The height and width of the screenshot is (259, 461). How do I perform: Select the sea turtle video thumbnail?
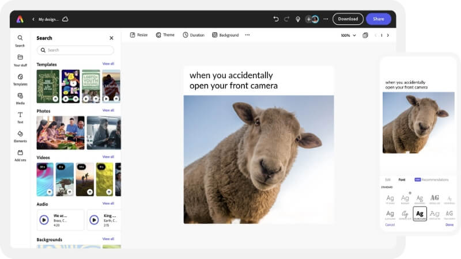click(65, 180)
